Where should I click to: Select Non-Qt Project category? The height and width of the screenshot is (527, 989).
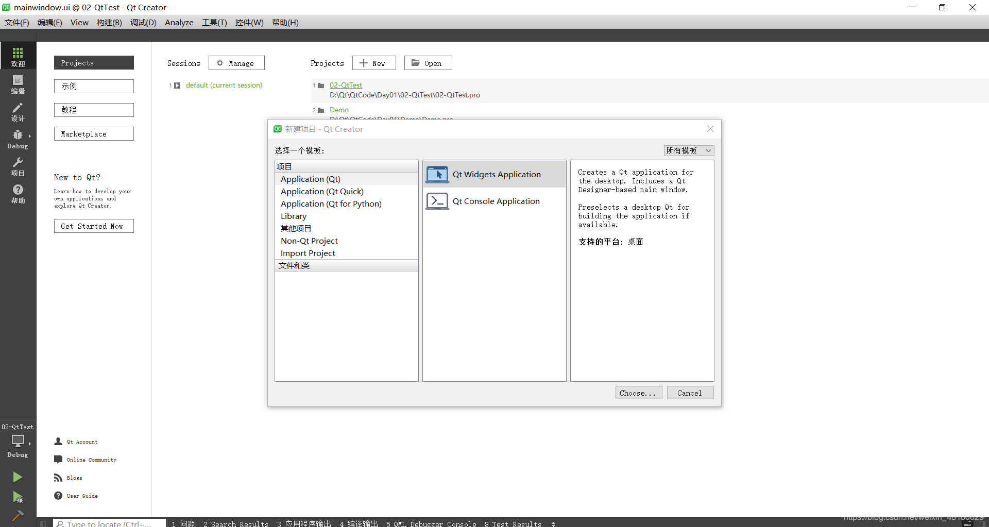(x=346, y=241)
